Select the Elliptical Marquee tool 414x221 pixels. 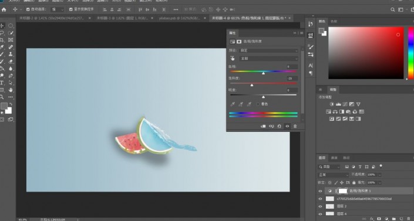11,26
